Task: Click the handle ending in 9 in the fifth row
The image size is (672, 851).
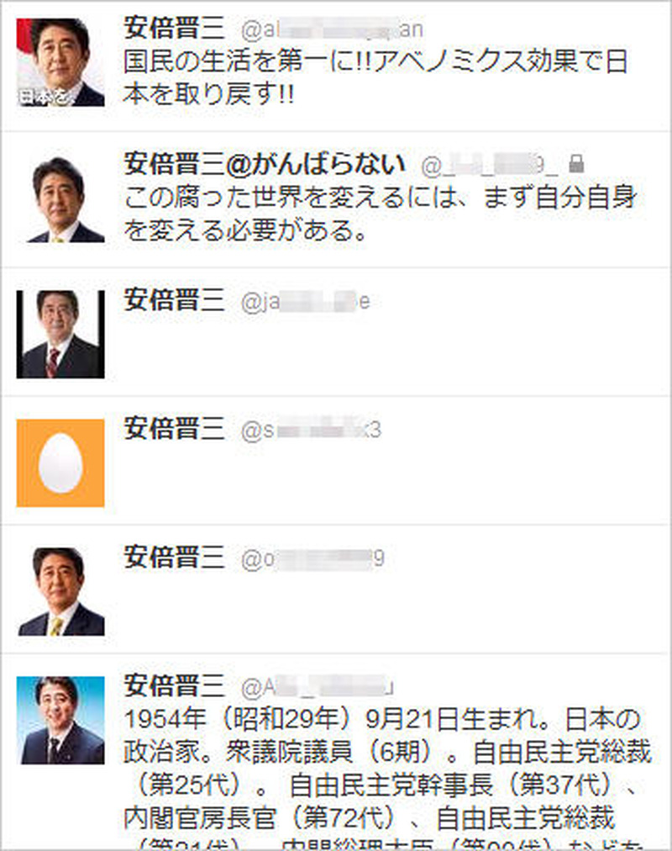Action: coord(312,559)
